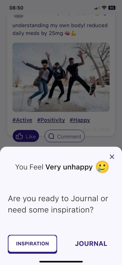
Task: Choose the JOURNAL option
Action: (x=91, y=244)
